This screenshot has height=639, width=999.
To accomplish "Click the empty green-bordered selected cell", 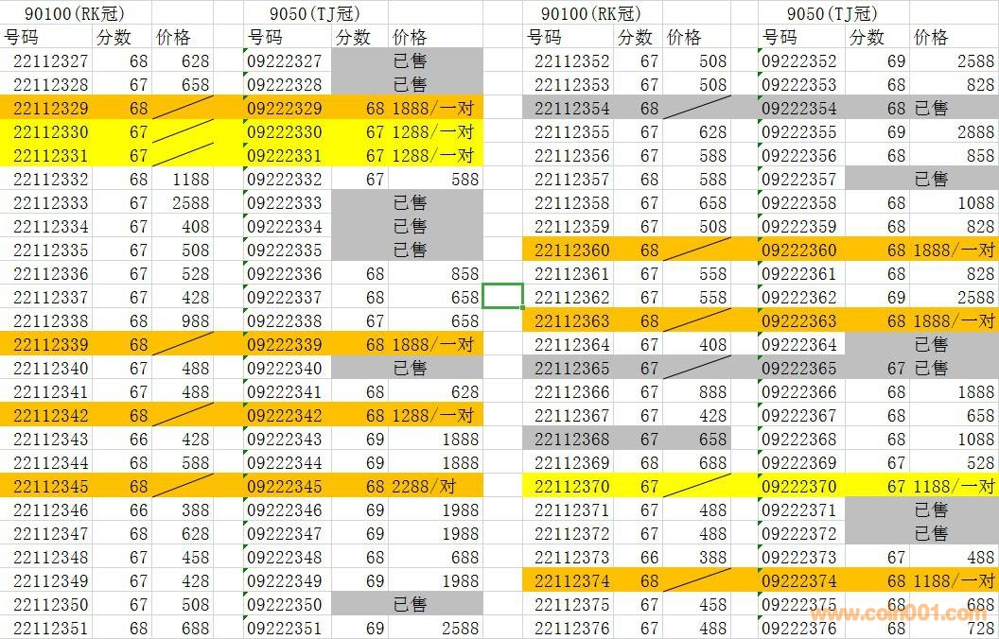I will click(x=502, y=296).
